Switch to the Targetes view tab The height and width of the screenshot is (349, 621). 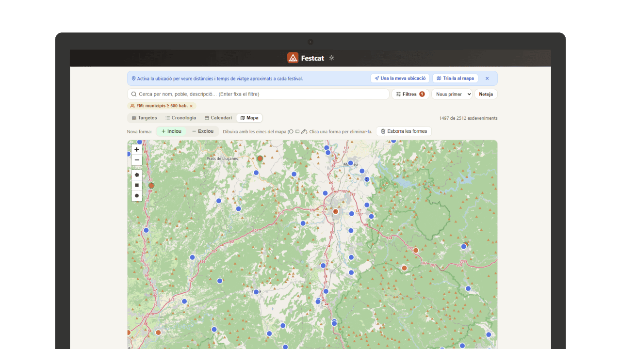[x=145, y=118]
